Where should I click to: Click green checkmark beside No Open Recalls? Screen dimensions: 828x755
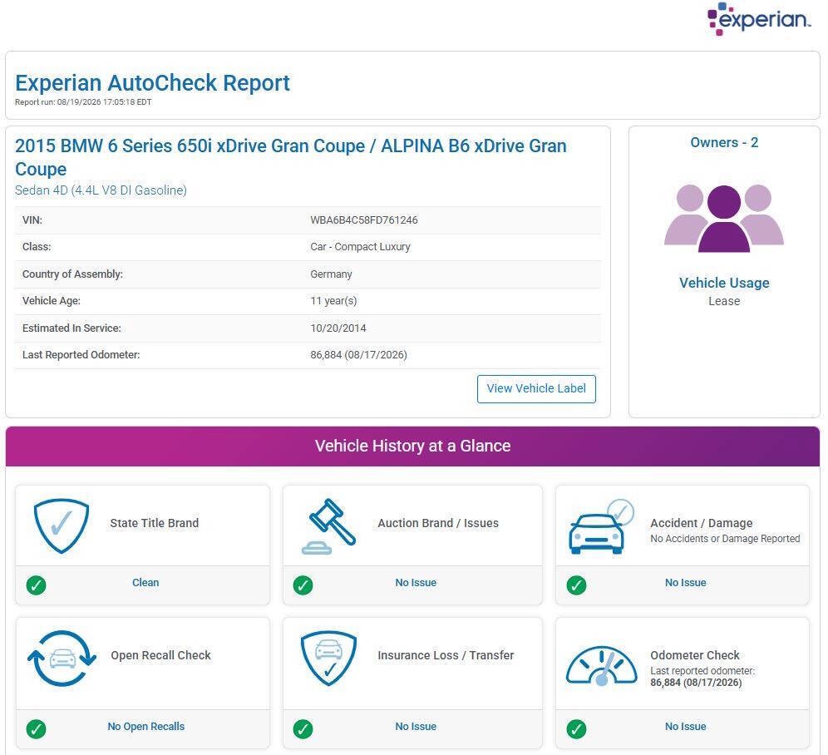36,728
